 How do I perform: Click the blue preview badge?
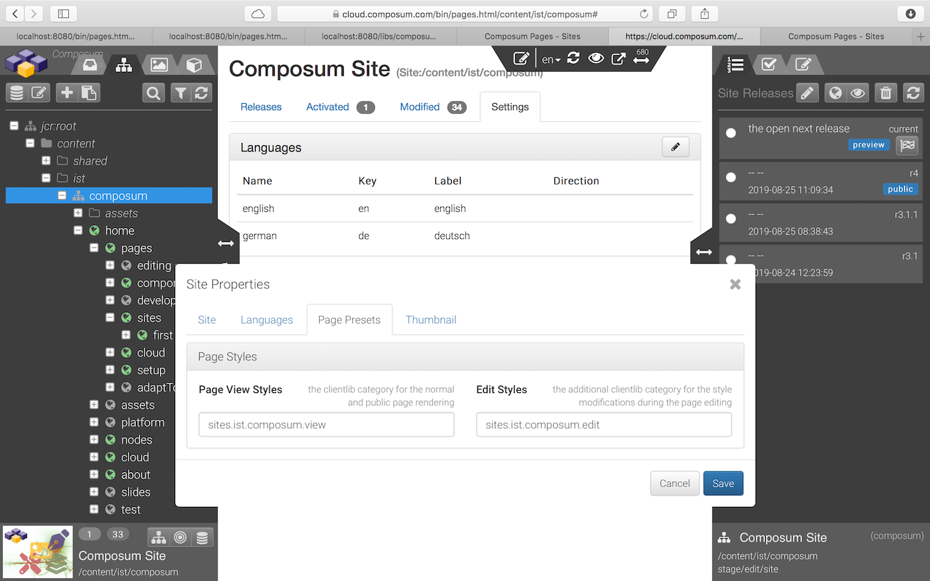coord(868,145)
